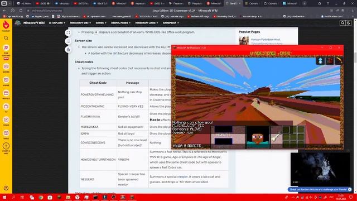Open the Minecraft Links dropdown
Screen dimensions: 357x201
(146, 23)
